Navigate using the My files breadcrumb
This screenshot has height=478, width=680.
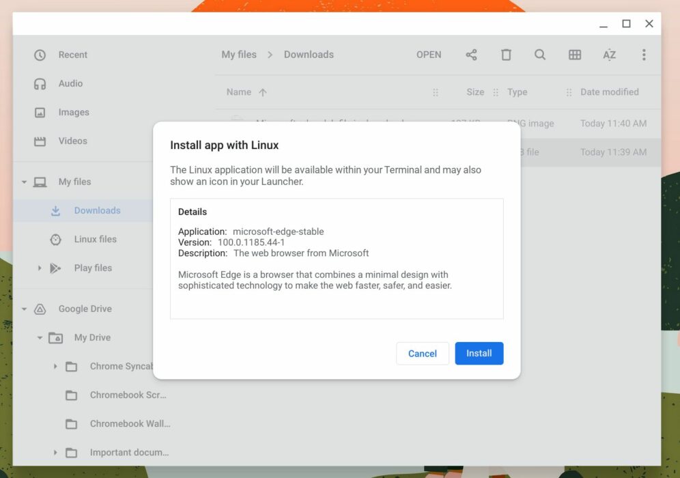[x=238, y=55]
